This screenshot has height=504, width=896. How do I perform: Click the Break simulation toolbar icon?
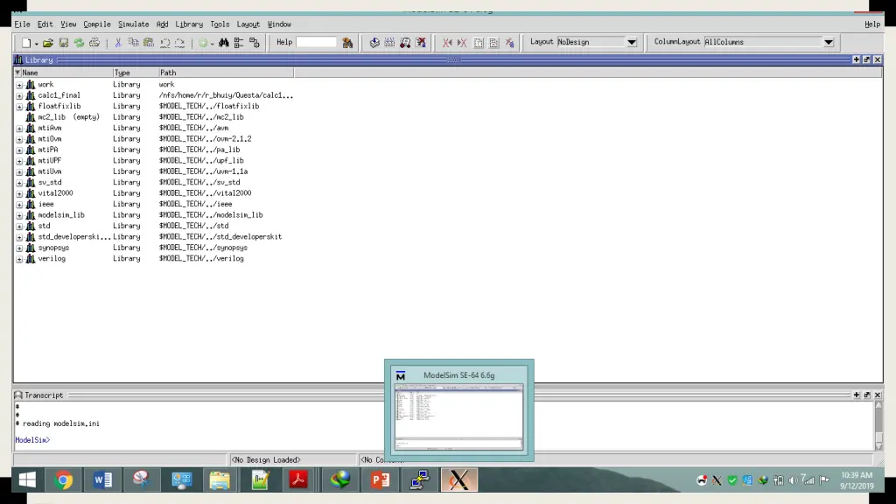click(421, 43)
